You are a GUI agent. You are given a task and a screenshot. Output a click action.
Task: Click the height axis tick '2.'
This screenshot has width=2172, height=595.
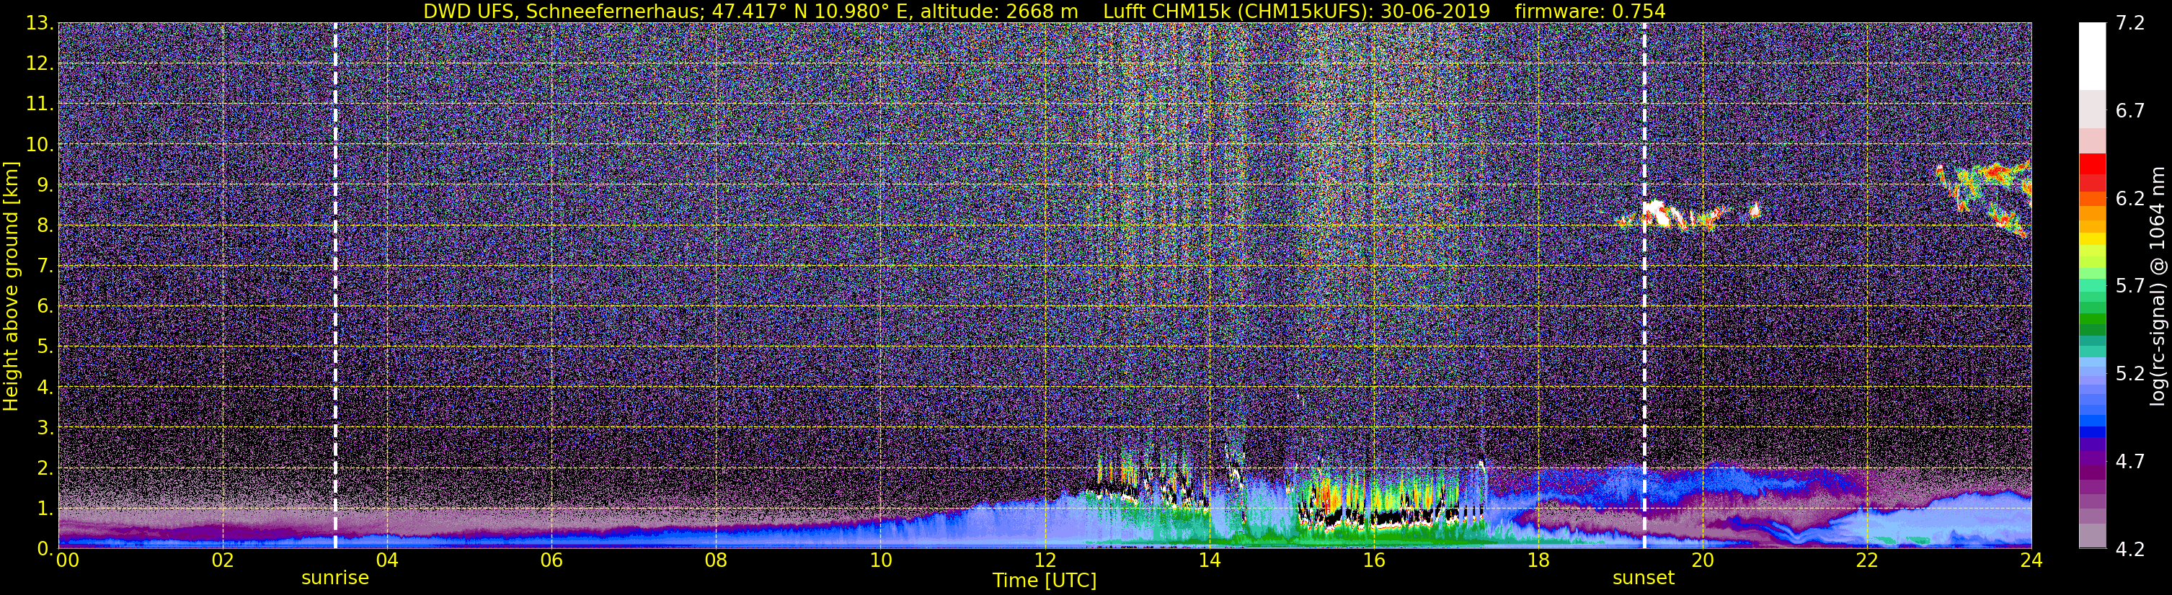click(45, 469)
